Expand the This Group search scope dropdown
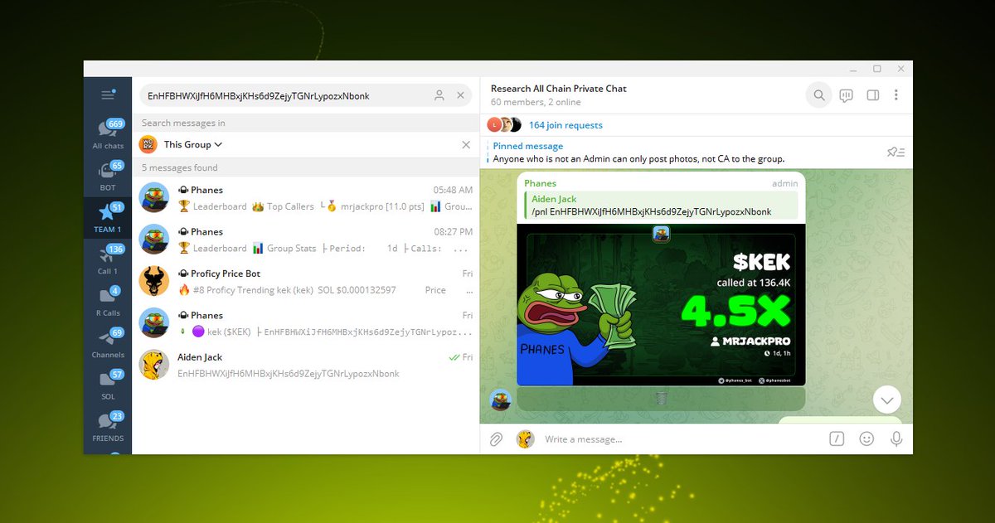This screenshot has width=995, height=523. pyautogui.click(x=193, y=144)
